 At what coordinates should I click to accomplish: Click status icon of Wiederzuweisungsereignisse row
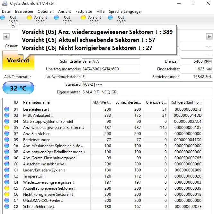click(7, 182)
